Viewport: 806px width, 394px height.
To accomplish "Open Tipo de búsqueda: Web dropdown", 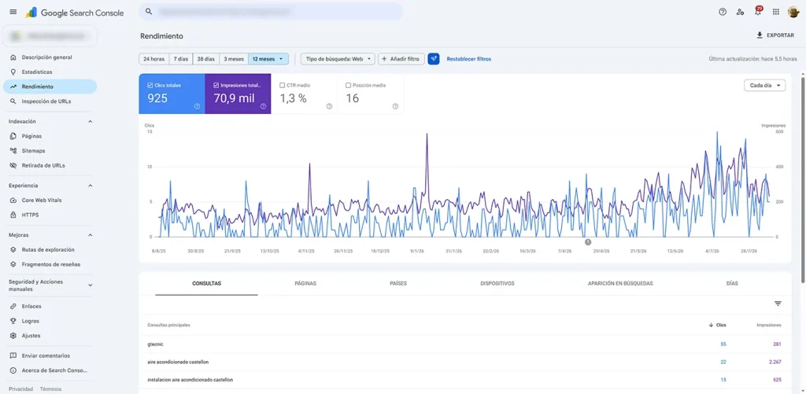I will (338, 59).
